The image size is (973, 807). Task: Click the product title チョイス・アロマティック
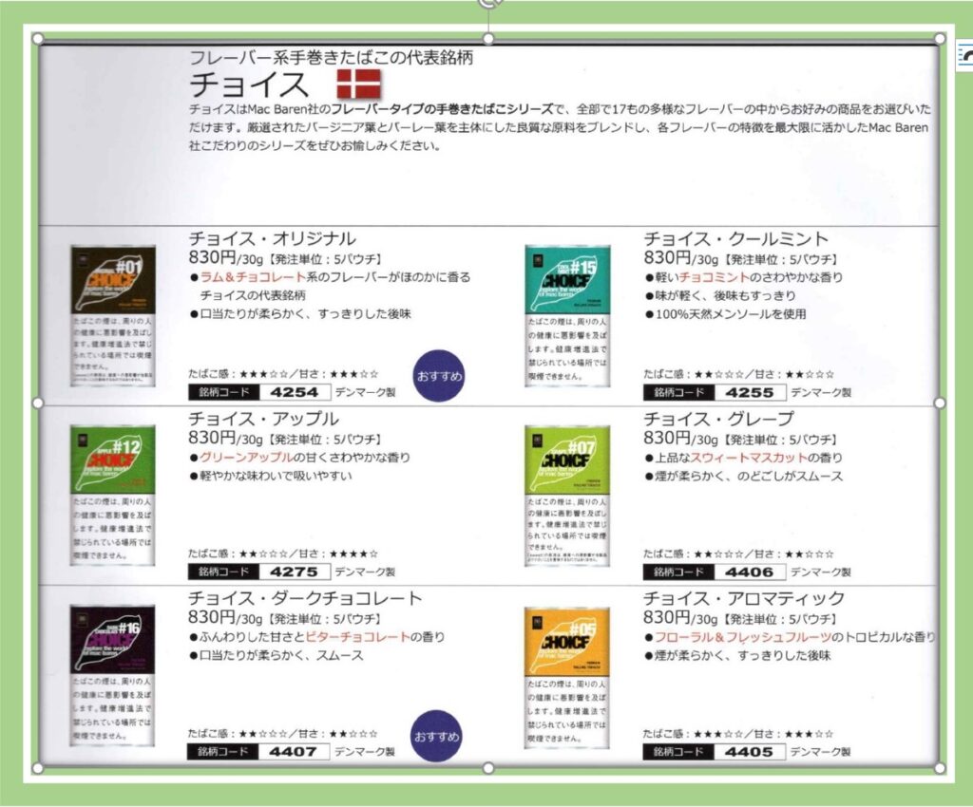coord(744,598)
